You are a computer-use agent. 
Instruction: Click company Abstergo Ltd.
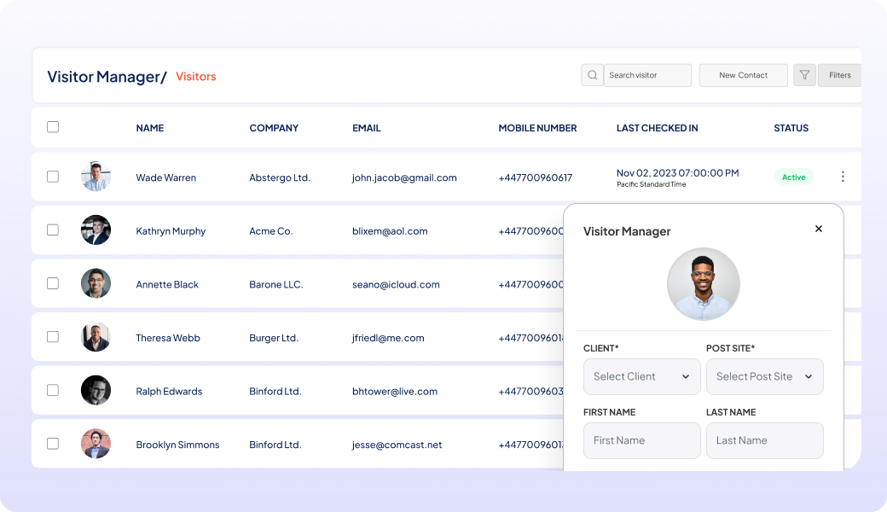280,177
